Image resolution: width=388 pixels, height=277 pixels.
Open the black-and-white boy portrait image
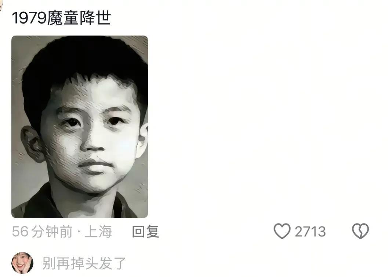coord(80,127)
